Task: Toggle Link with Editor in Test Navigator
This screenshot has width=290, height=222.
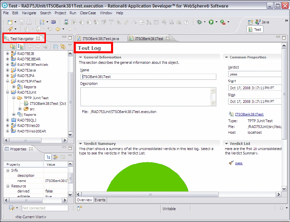Action: (63, 47)
